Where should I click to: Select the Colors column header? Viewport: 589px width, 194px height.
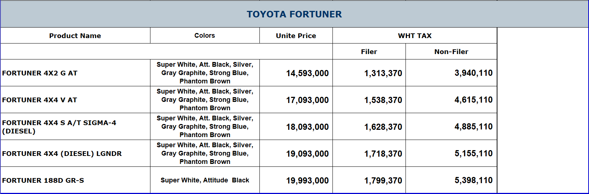(x=205, y=36)
